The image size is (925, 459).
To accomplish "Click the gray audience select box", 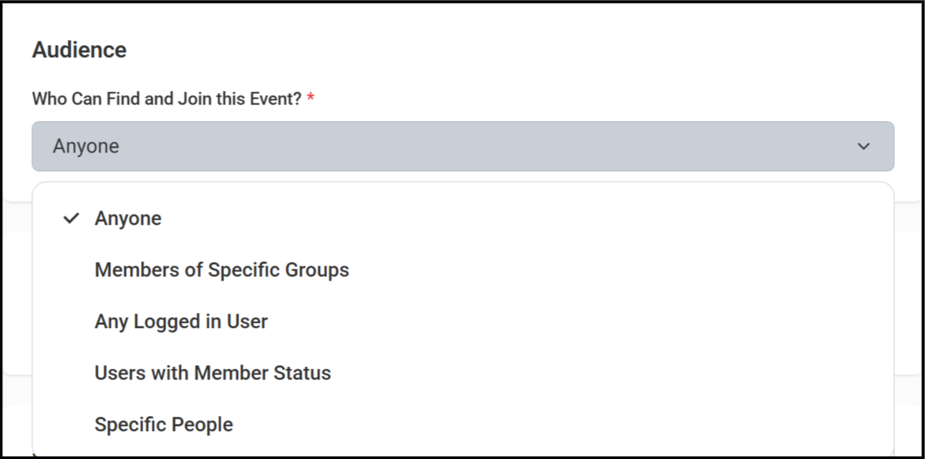I will (463, 146).
